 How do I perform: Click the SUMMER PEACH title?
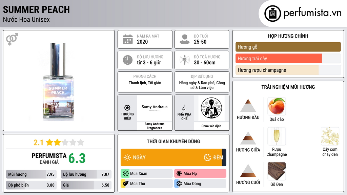coord(36,9)
